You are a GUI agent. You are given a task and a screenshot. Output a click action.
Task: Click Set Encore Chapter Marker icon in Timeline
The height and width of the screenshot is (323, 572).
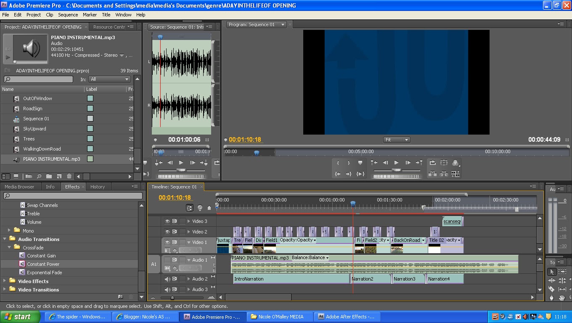point(200,208)
